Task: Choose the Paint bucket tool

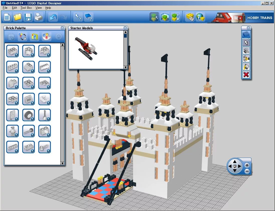Action: 246,67
